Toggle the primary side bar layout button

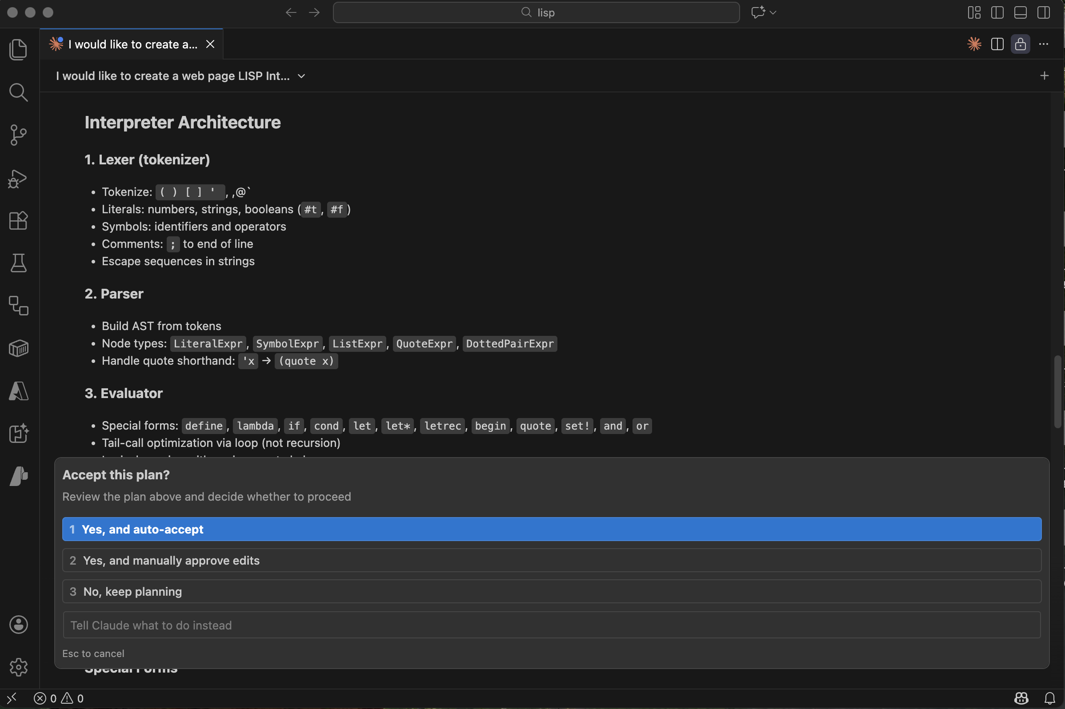pos(997,12)
